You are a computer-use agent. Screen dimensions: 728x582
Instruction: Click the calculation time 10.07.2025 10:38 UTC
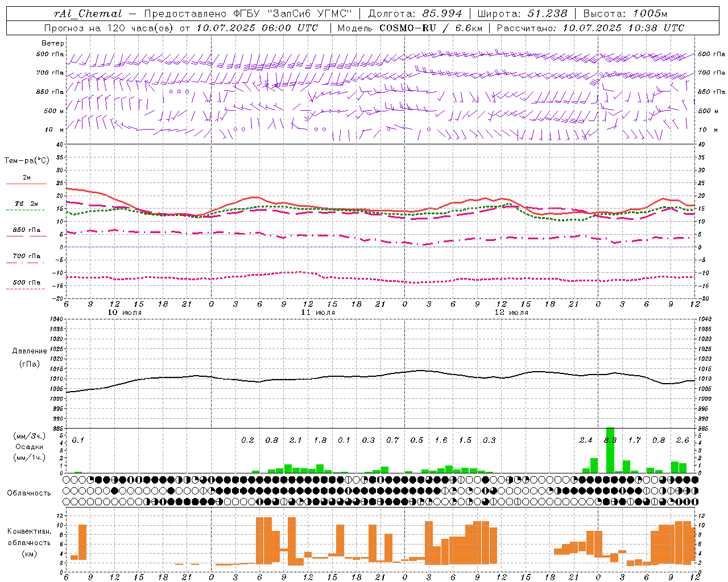(x=623, y=28)
